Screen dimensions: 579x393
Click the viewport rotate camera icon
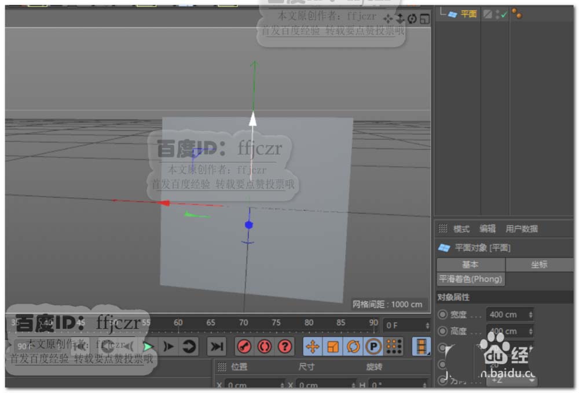coord(412,19)
